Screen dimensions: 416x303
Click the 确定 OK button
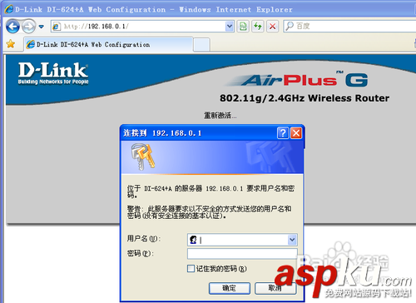230,288
